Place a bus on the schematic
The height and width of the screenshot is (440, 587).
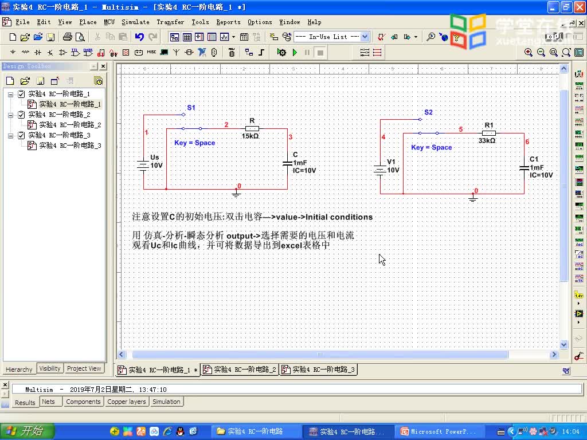[x=261, y=52]
